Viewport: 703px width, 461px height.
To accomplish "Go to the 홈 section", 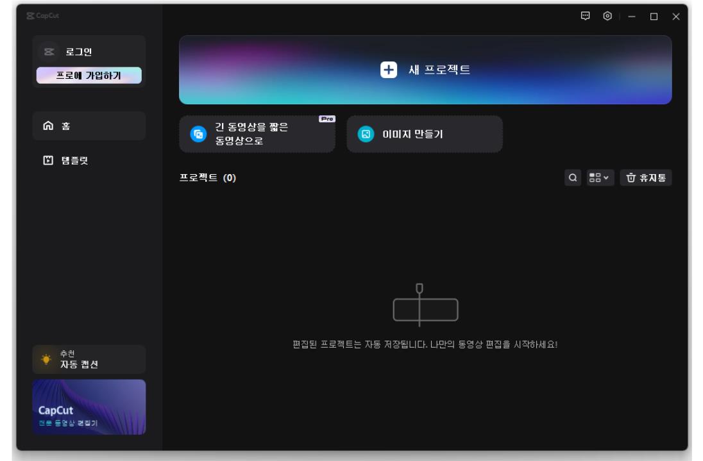I will 67,126.
